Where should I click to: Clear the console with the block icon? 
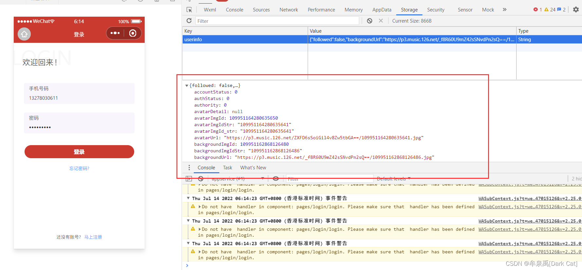coord(201,179)
